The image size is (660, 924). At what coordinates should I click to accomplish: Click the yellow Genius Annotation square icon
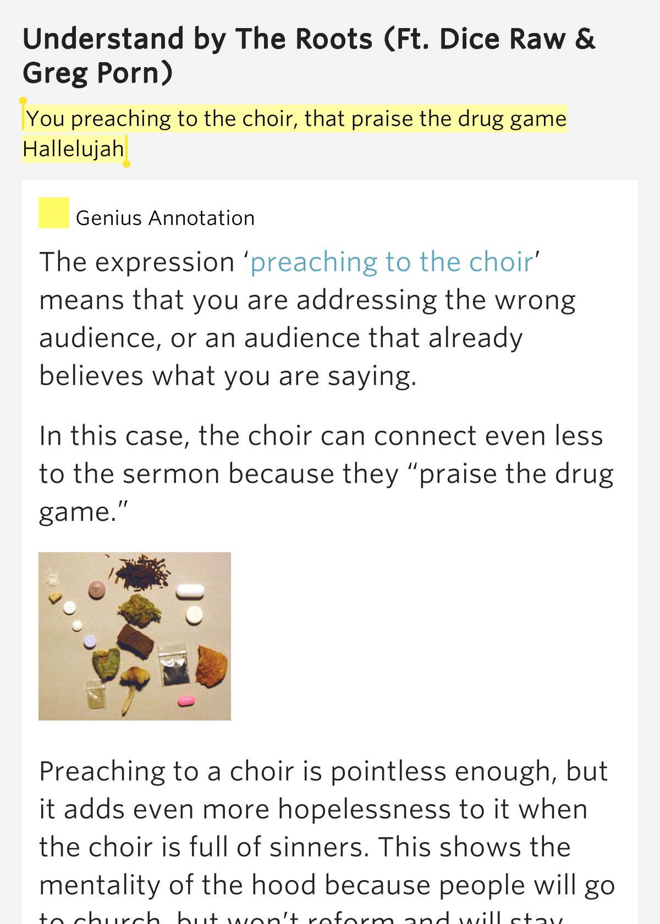pyautogui.click(x=53, y=213)
